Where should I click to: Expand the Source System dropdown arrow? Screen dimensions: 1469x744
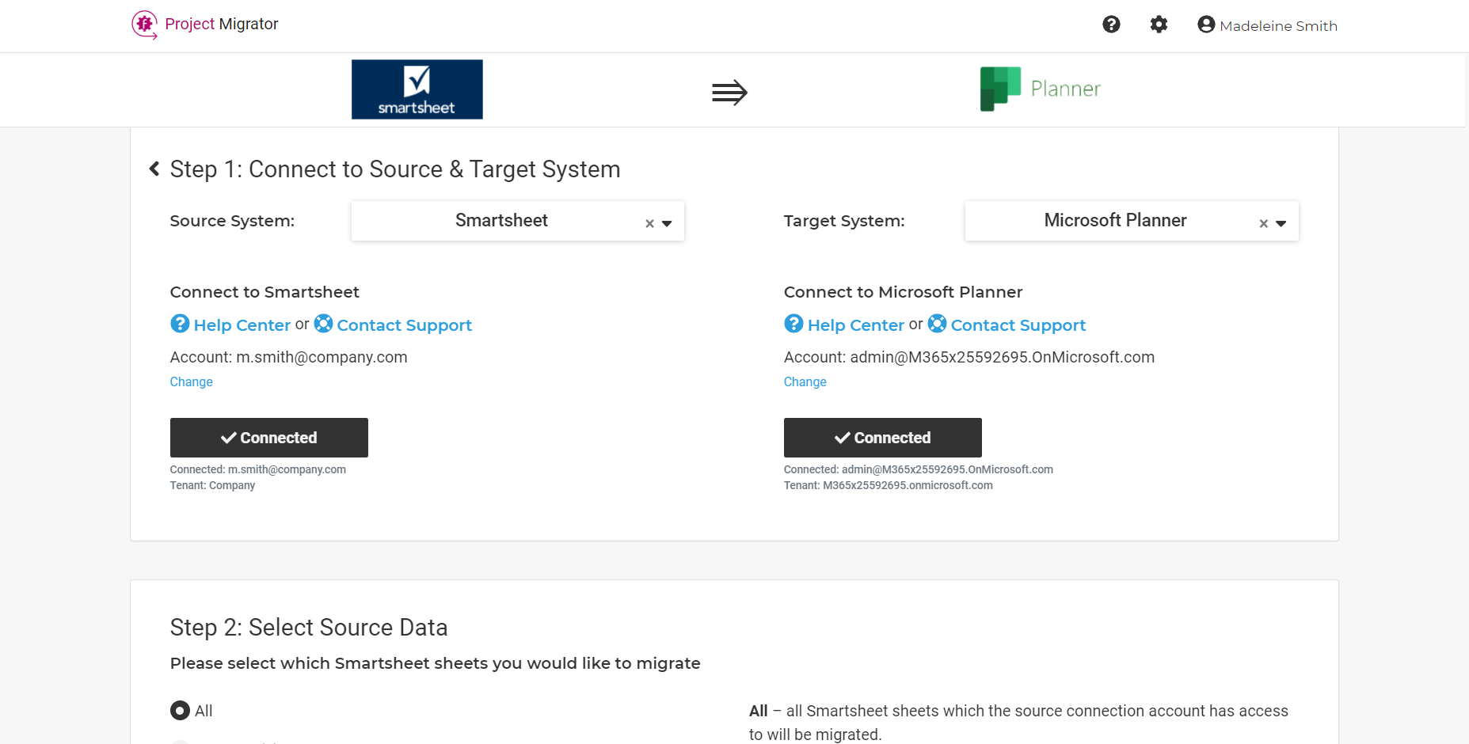tap(667, 224)
